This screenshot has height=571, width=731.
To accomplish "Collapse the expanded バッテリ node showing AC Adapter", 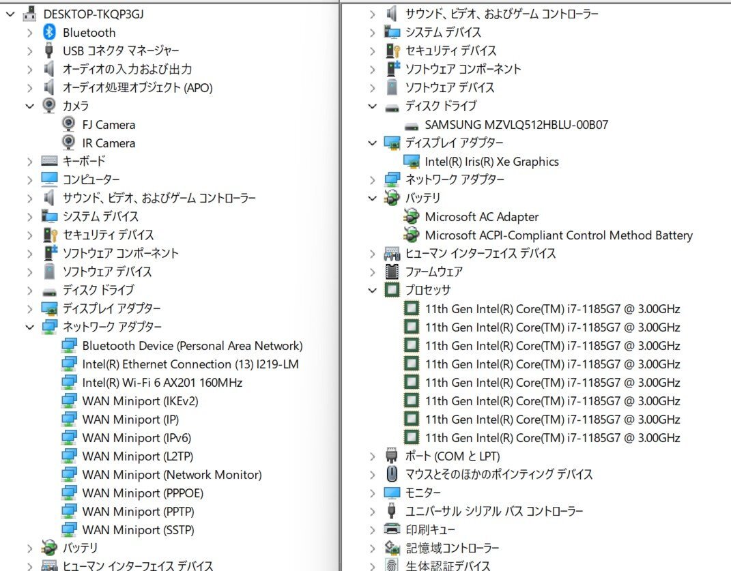I will point(373,198).
